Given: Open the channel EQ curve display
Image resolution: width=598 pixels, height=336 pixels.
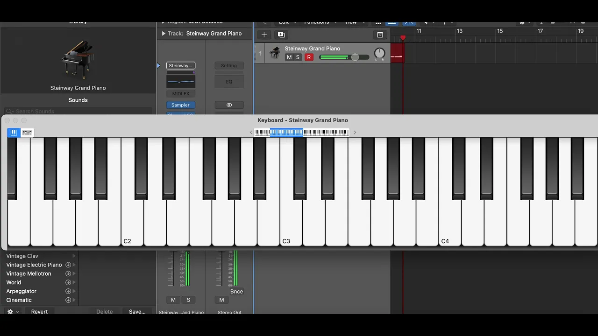Looking at the screenshot, I should (x=181, y=81).
